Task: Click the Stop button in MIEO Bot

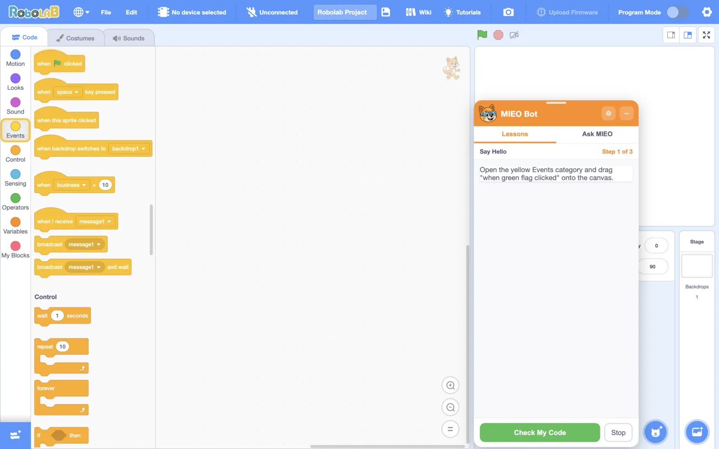Action: click(618, 432)
